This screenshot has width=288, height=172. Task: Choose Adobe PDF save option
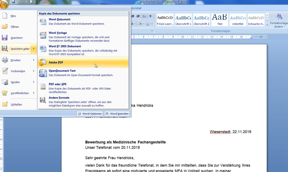click(83, 63)
